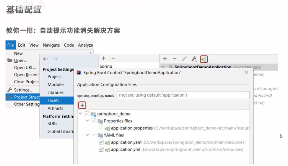Click the application.yaml Spring leaf icon

pyautogui.click(x=107, y=143)
